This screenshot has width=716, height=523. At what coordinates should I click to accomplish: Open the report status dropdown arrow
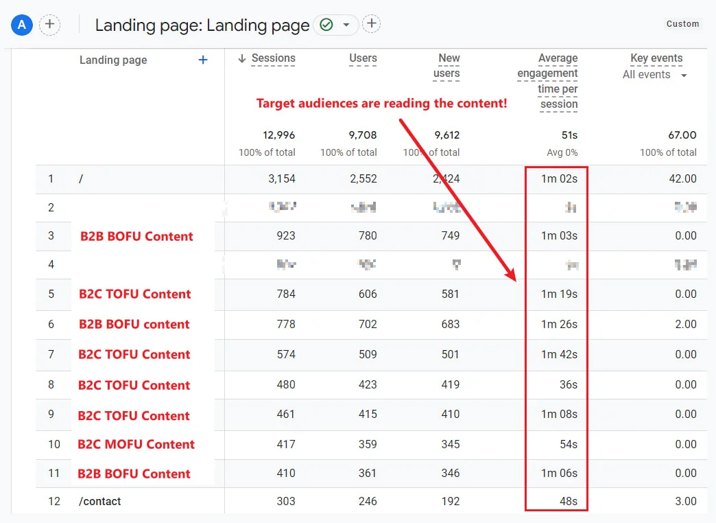point(346,25)
